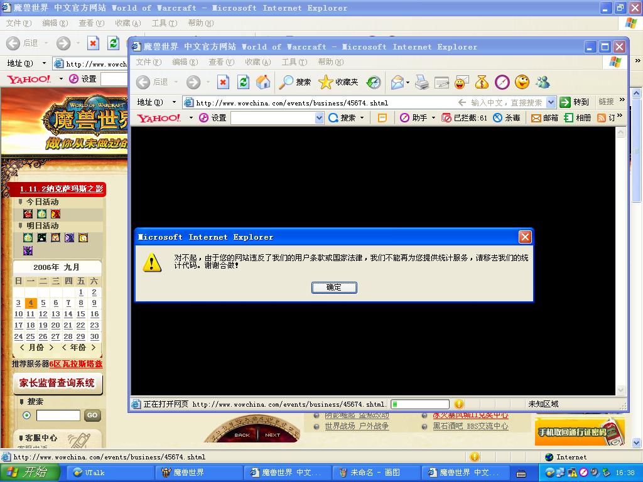Close alert dialog with X button
643x482 pixels.
click(525, 237)
